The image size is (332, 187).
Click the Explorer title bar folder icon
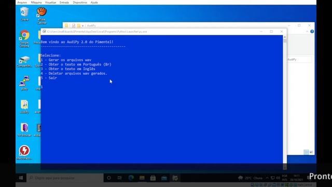coord(66,25)
